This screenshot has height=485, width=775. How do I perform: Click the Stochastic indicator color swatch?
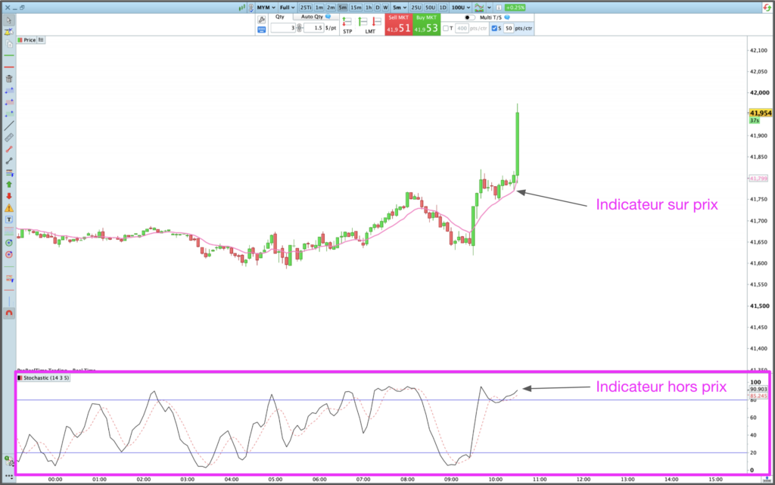click(20, 377)
